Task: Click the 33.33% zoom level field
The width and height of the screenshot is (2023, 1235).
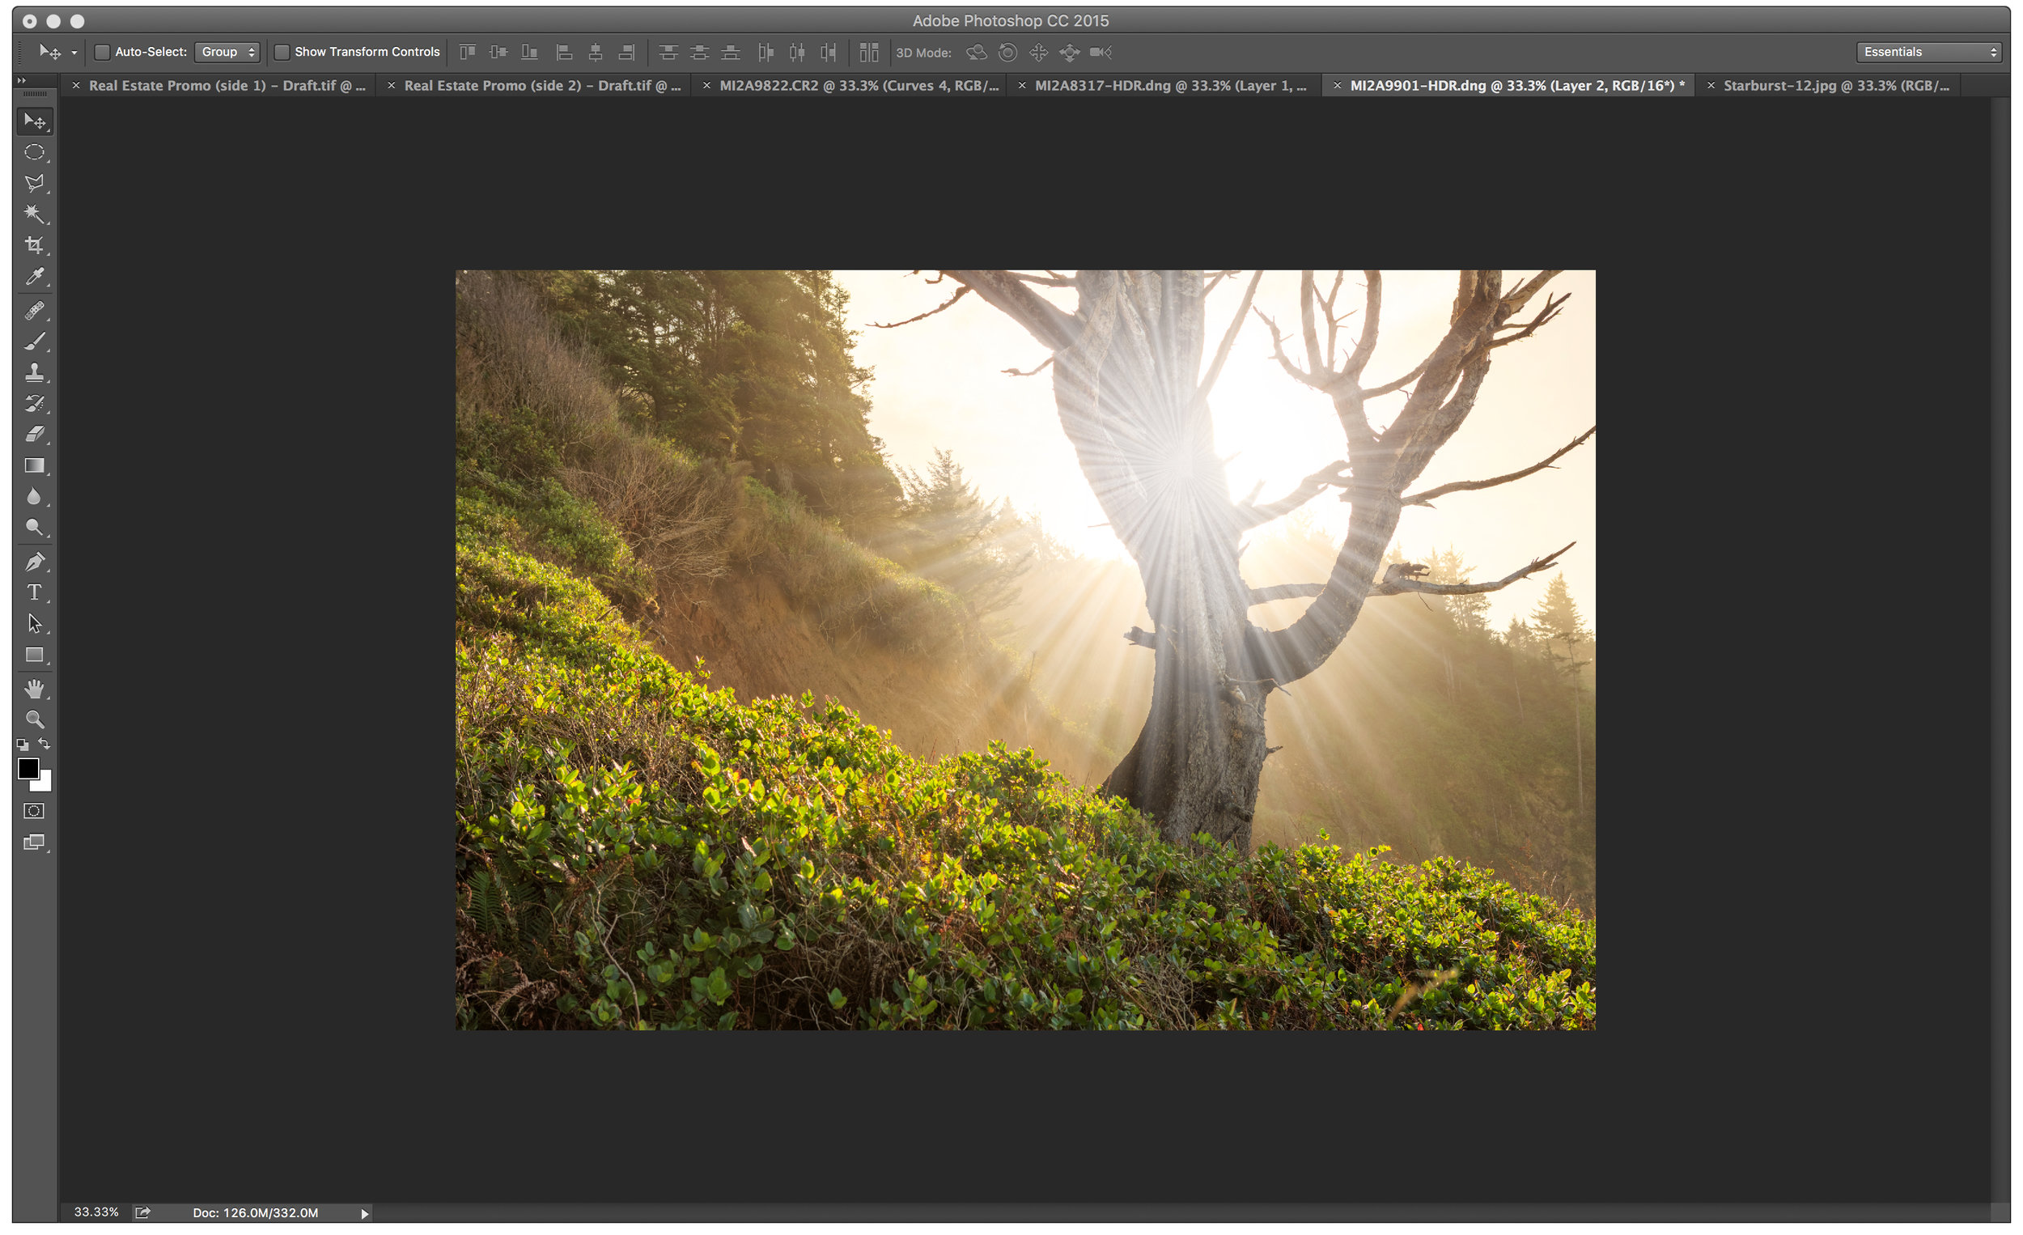Action: pos(96,1213)
